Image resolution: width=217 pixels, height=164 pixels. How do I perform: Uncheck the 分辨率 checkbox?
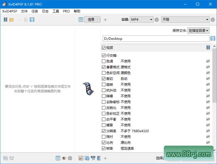103,131
